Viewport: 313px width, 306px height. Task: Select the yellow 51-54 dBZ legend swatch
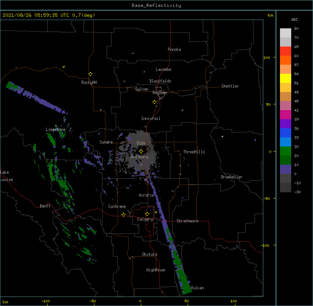pos(285,78)
